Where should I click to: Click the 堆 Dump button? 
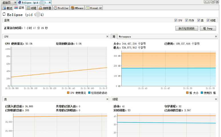[x=208, y=28]
